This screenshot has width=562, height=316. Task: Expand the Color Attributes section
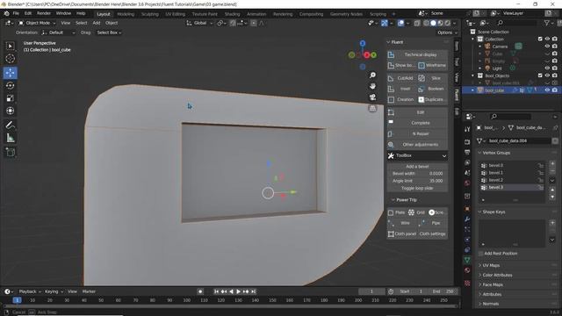pyautogui.click(x=497, y=275)
